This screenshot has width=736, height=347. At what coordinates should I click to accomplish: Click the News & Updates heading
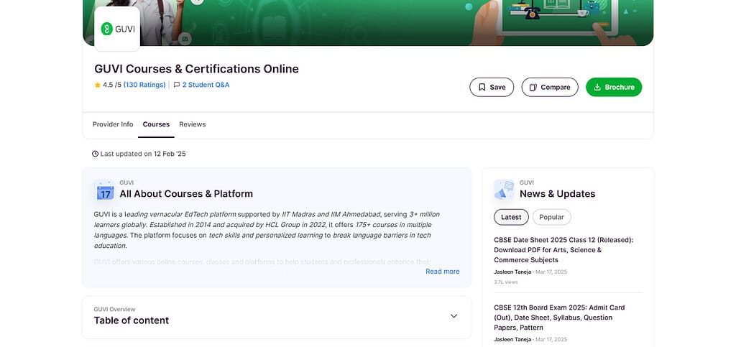pyautogui.click(x=557, y=194)
